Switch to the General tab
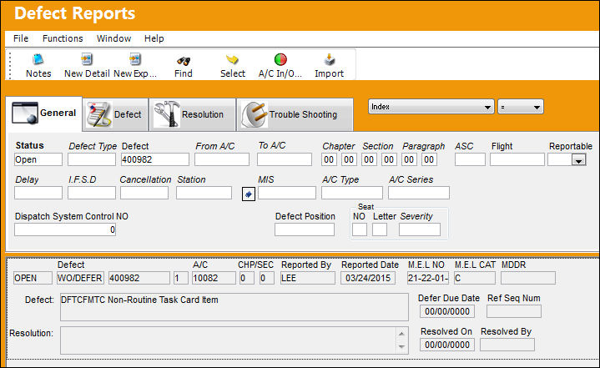 click(44, 113)
